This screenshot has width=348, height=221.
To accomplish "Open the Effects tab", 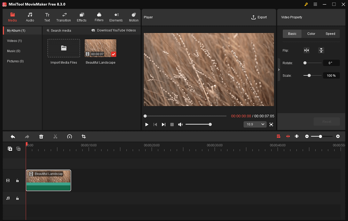I will (81, 17).
